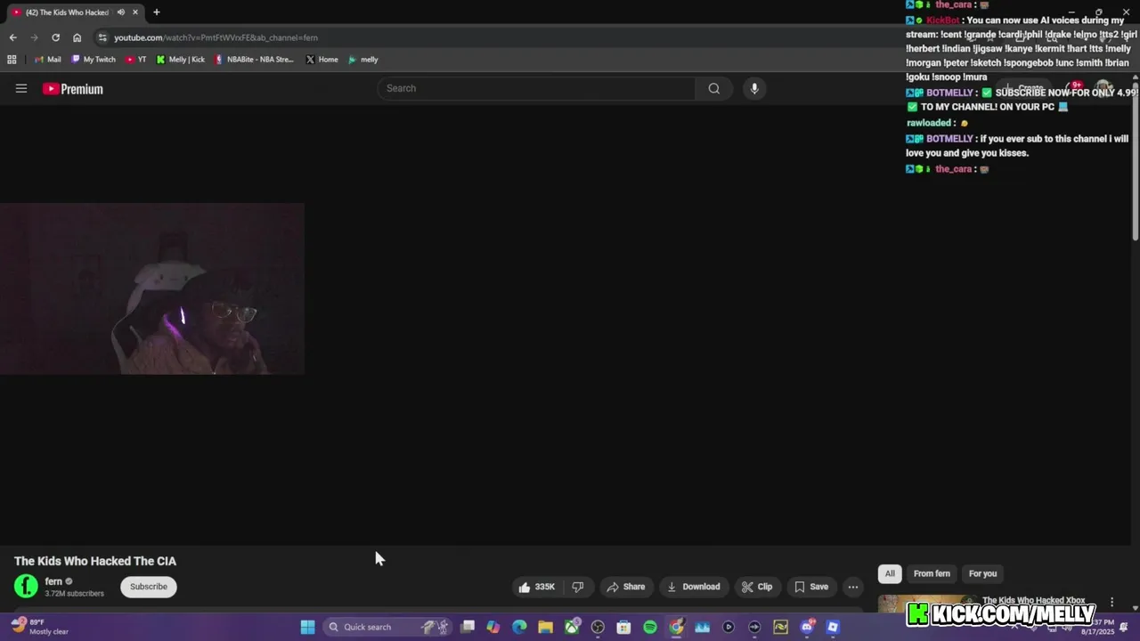Go back in browser history
Image resolution: width=1140 pixels, height=641 pixels.
pos(12,37)
